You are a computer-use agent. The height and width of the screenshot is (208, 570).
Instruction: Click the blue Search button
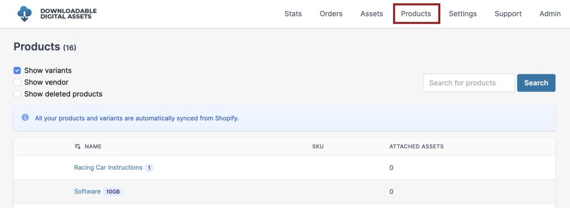point(536,83)
